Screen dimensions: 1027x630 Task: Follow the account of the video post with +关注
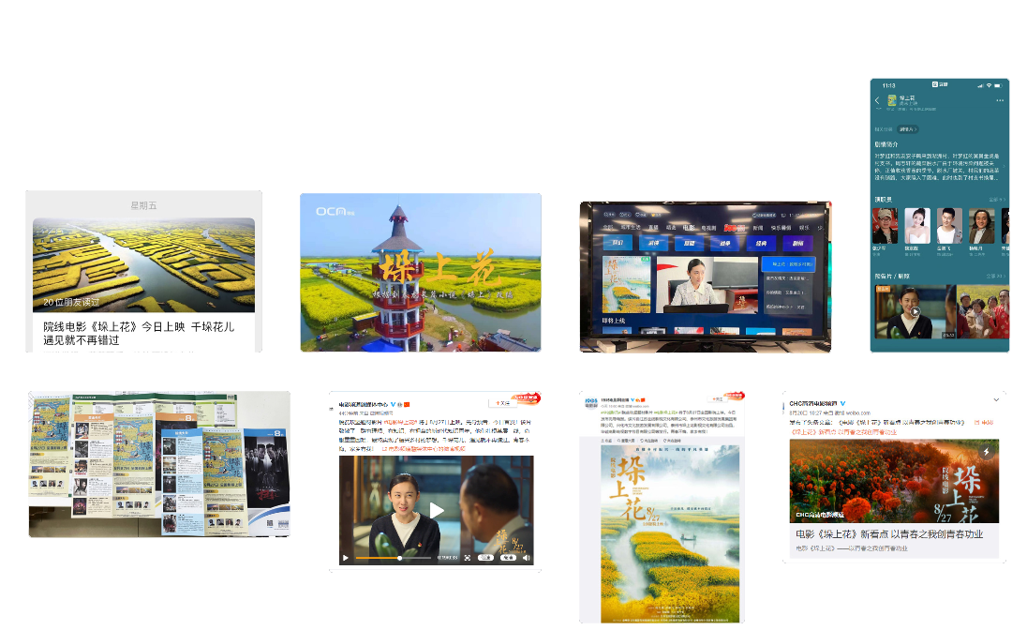(502, 403)
